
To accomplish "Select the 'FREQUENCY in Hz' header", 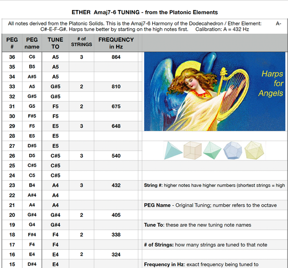I will pos(116,43).
